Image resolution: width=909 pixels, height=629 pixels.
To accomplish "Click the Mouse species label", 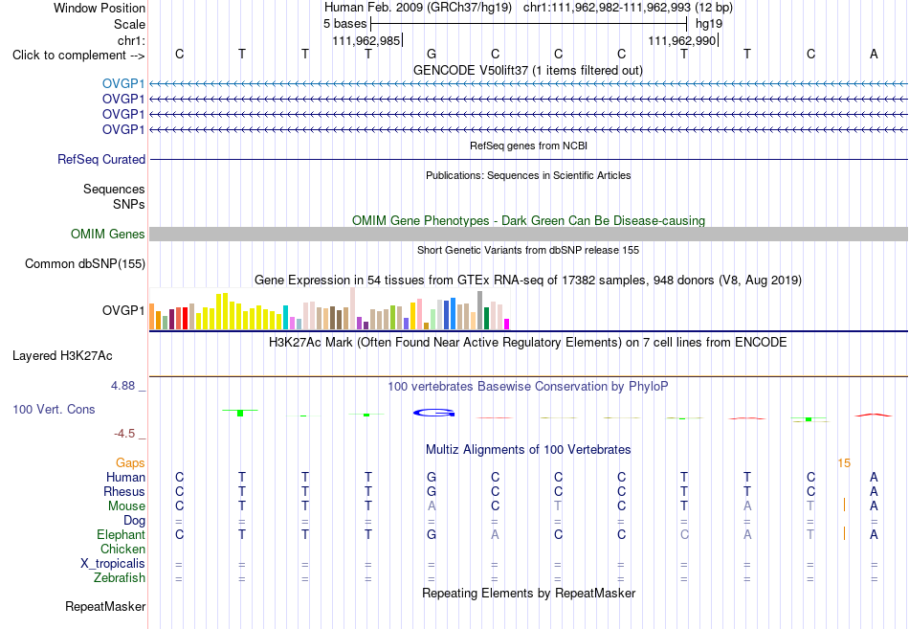I will 126,506.
